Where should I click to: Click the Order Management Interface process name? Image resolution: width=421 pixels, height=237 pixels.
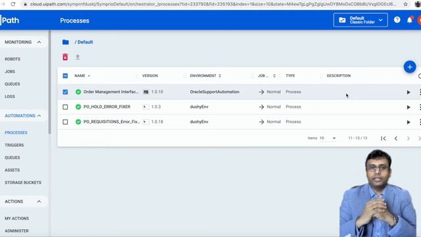pos(111,92)
